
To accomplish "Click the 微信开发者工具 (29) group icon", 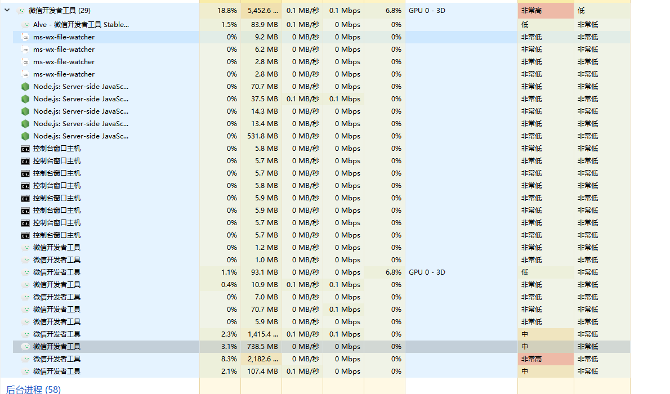I will (21, 11).
